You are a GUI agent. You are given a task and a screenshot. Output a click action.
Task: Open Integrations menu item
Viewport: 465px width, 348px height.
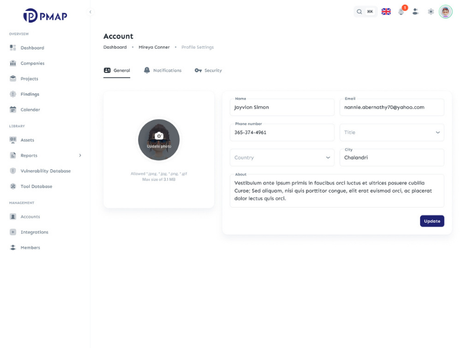pos(45,232)
